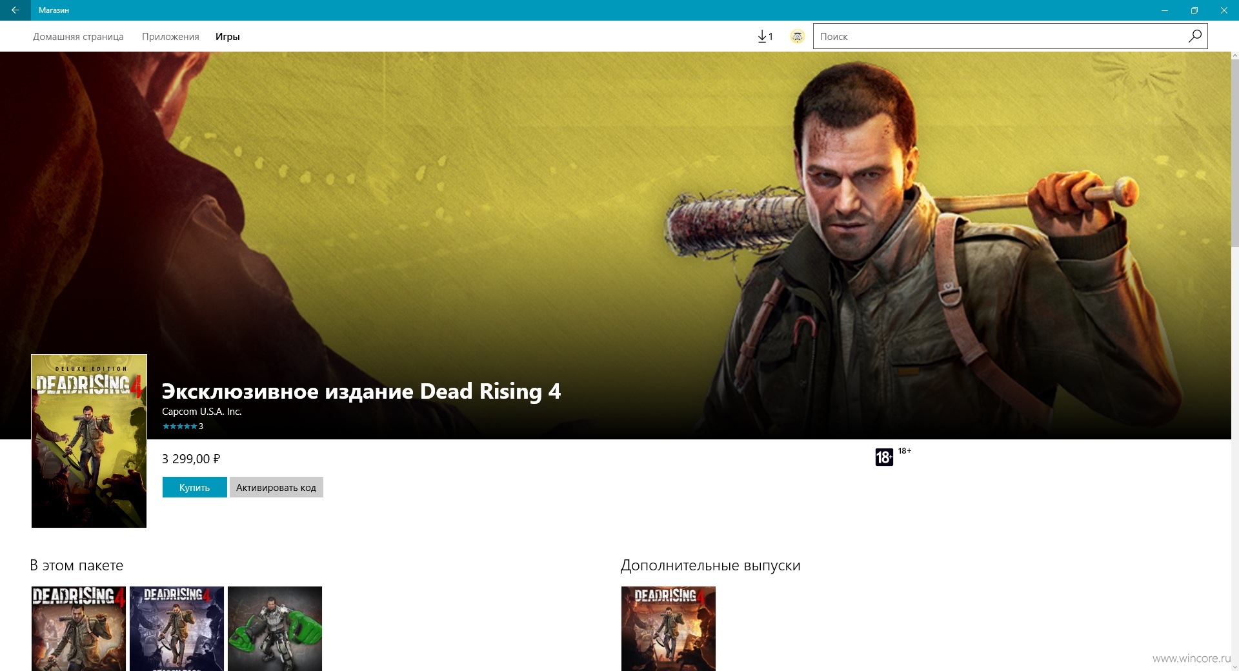
Task: Click the Купить button
Action: point(194,487)
